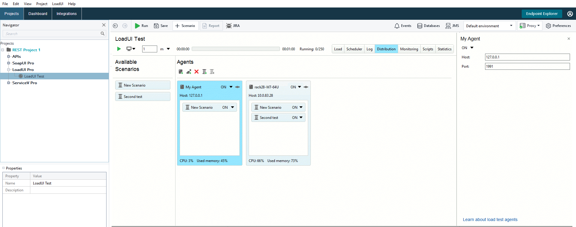This screenshot has height=227, width=576.
Task: Click the Run button in the main toolbar
Action: click(141, 26)
